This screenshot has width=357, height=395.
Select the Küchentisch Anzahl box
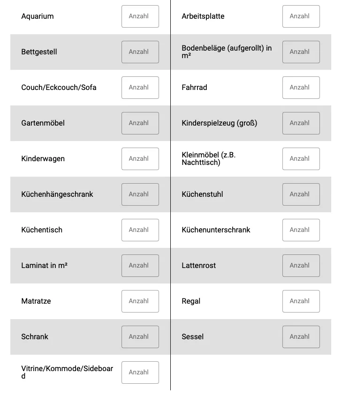pos(140,230)
